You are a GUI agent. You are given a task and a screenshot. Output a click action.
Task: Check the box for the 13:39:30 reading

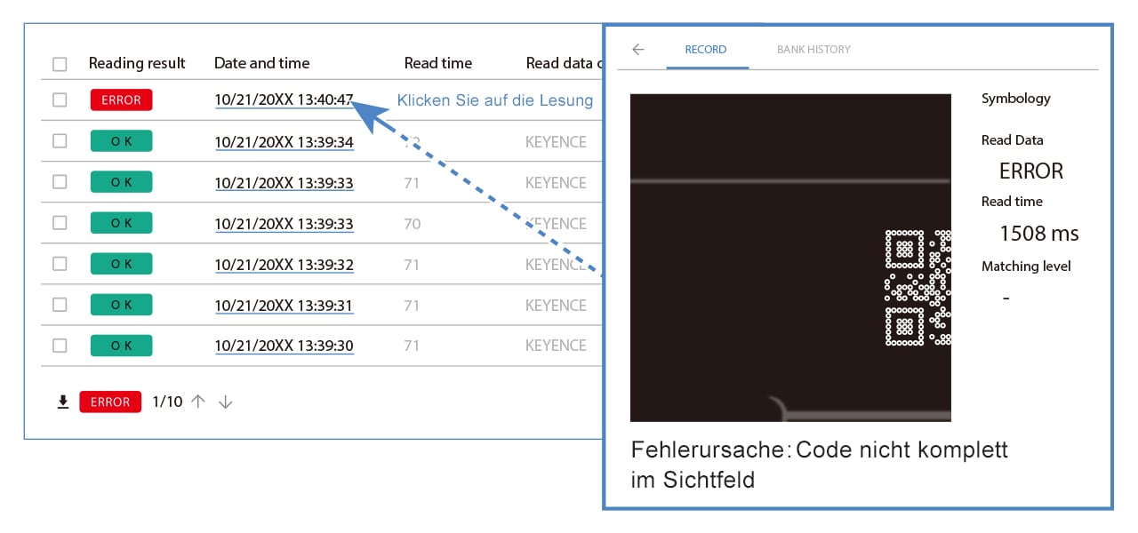coord(60,345)
